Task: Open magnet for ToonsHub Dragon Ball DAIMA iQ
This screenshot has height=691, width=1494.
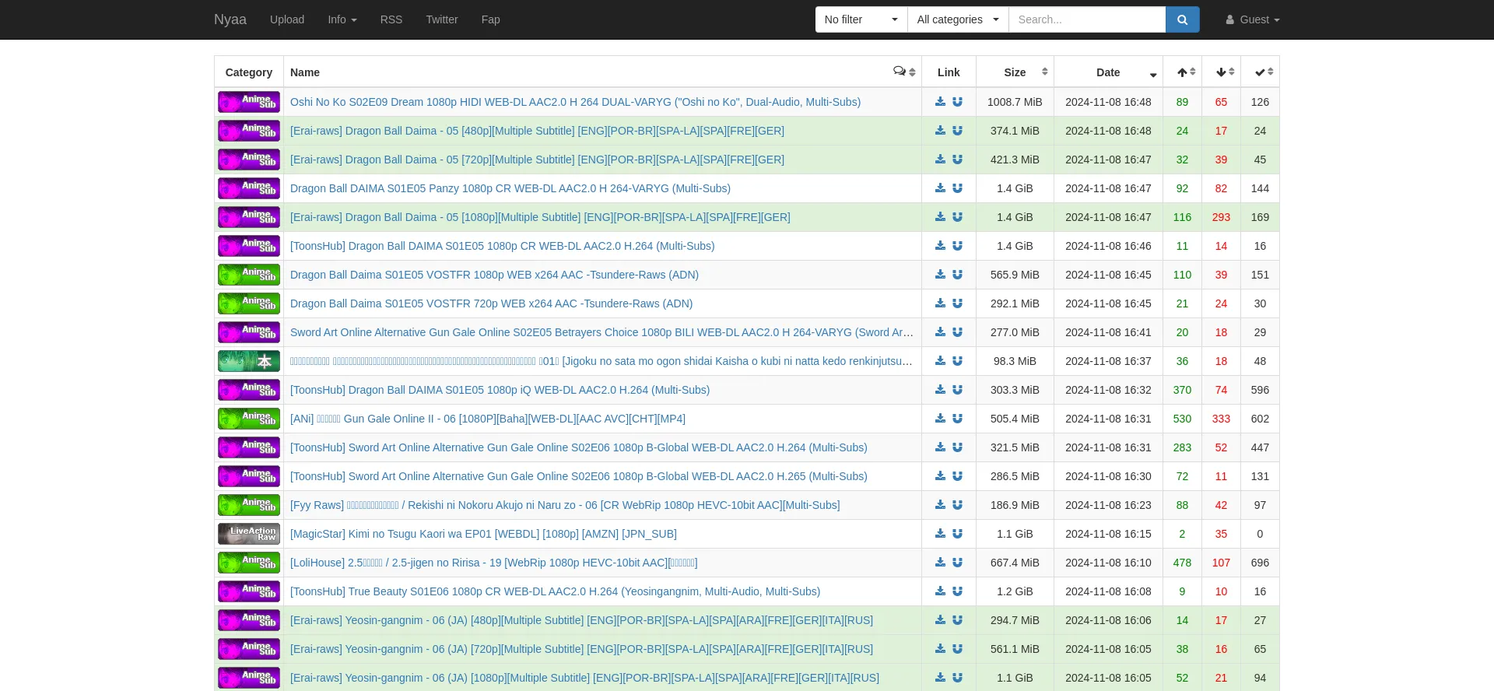Action: click(957, 390)
